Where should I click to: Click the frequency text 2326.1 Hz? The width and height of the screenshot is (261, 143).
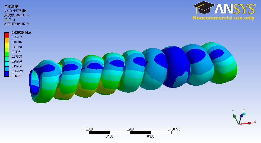pyautogui.click(x=22, y=15)
